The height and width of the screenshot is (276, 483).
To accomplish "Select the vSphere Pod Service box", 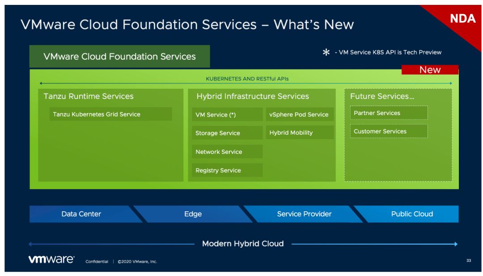I will 300,115.
